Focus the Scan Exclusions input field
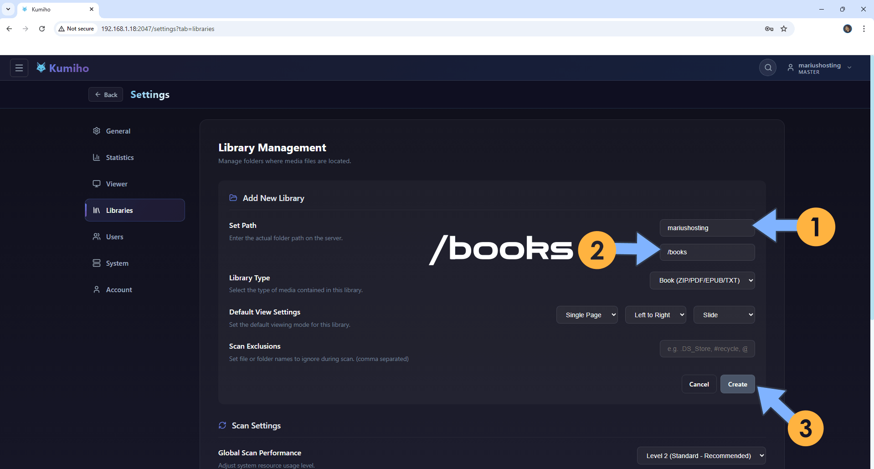 point(707,349)
